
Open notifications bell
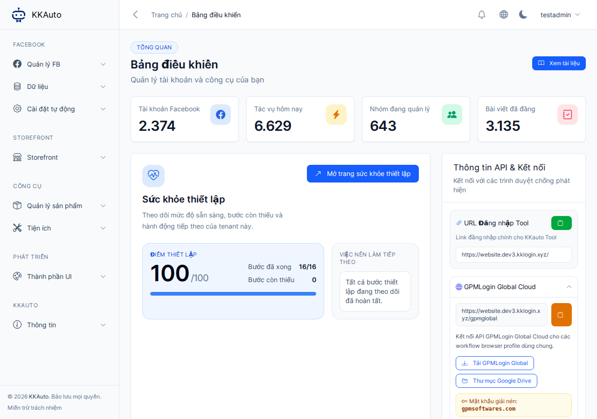pyautogui.click(x=482, y=15)
